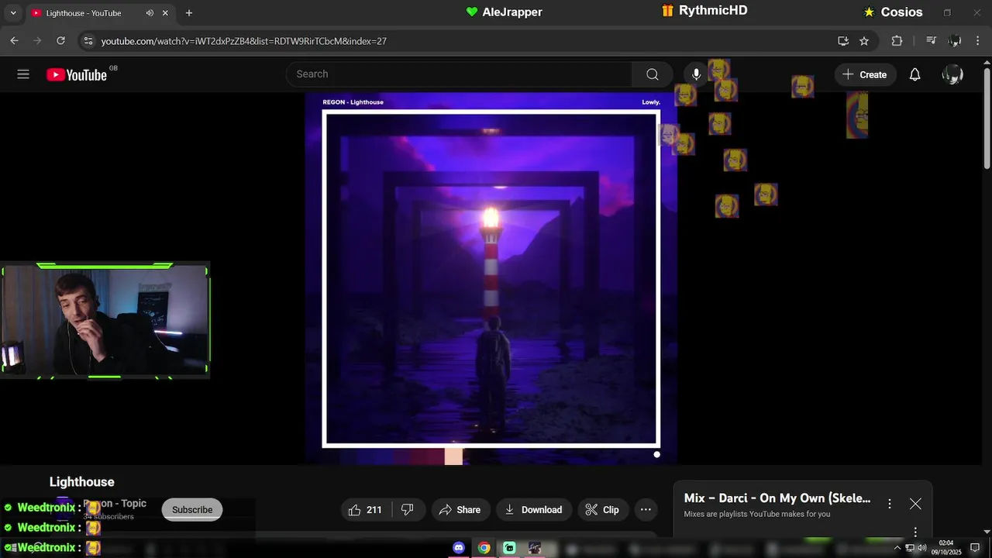The image size is (992, 558).
Task: Open the Regon - Topic channel link
Action: click(115, 503)
